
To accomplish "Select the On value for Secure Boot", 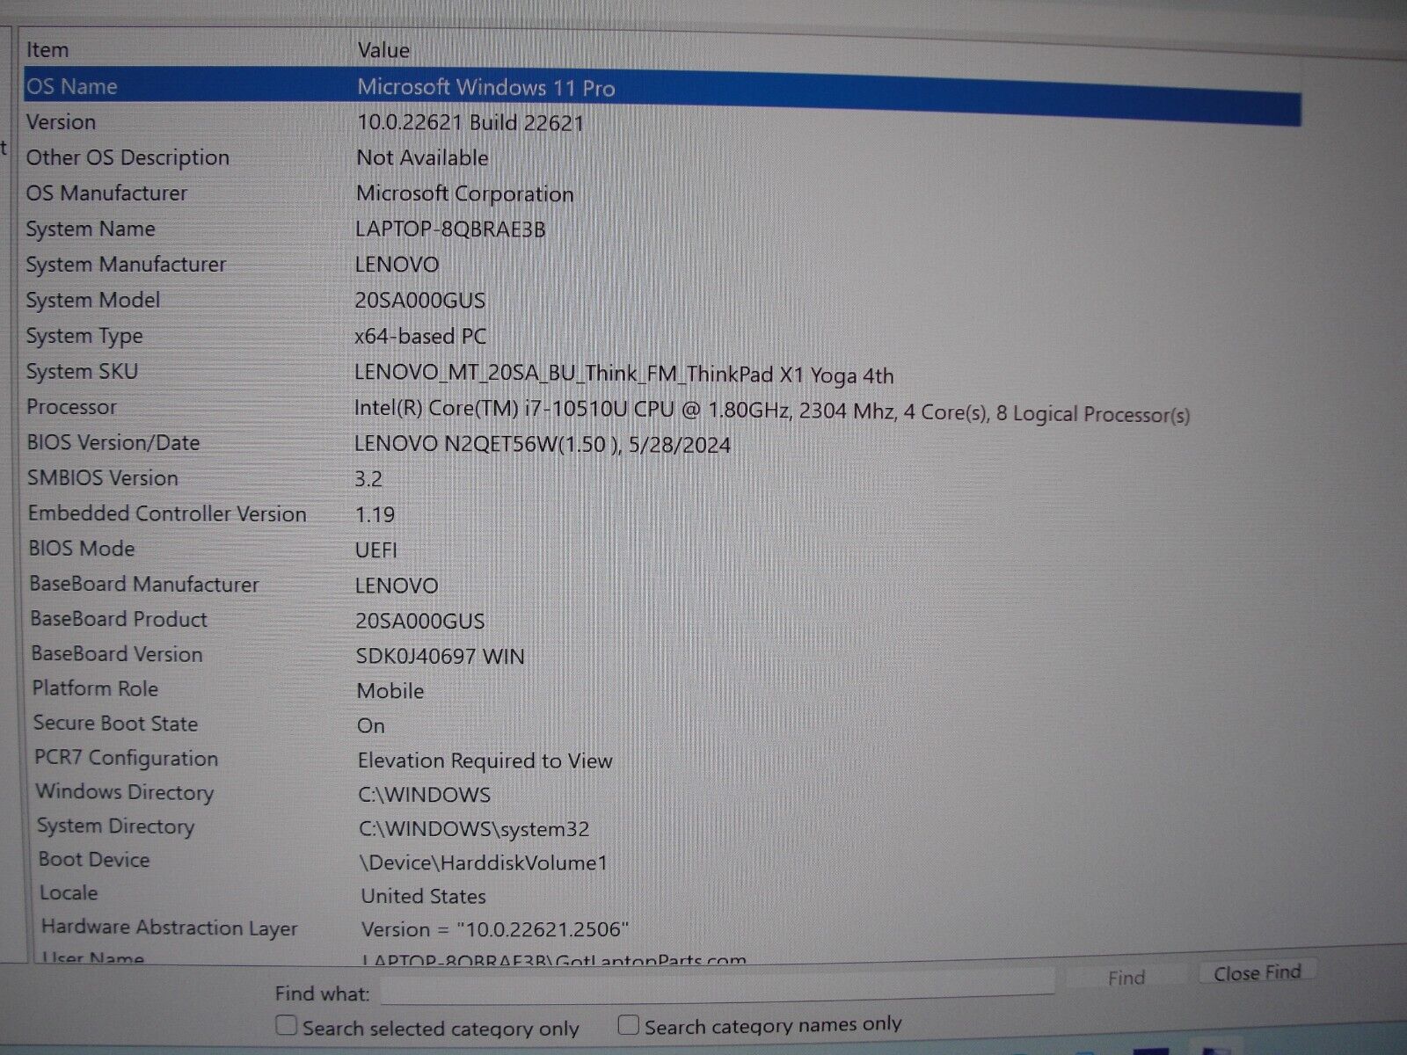I will pos(371,725).
